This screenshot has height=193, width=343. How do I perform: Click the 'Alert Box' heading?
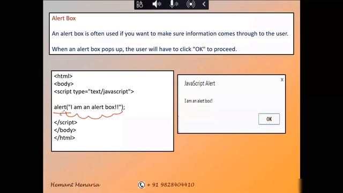64,18
